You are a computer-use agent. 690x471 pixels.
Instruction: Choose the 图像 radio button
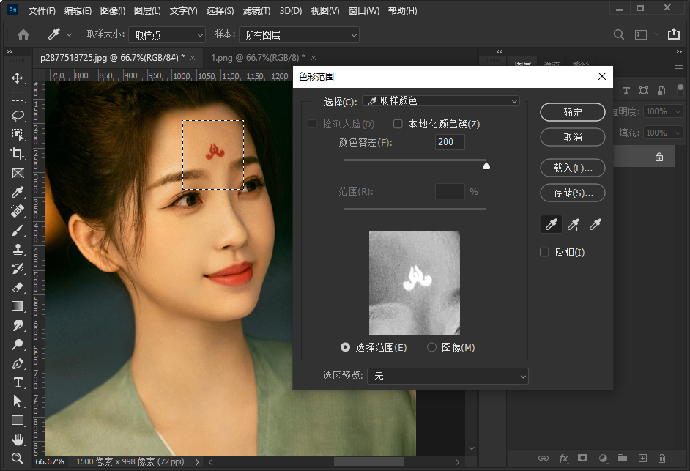(x=431, y=347)
